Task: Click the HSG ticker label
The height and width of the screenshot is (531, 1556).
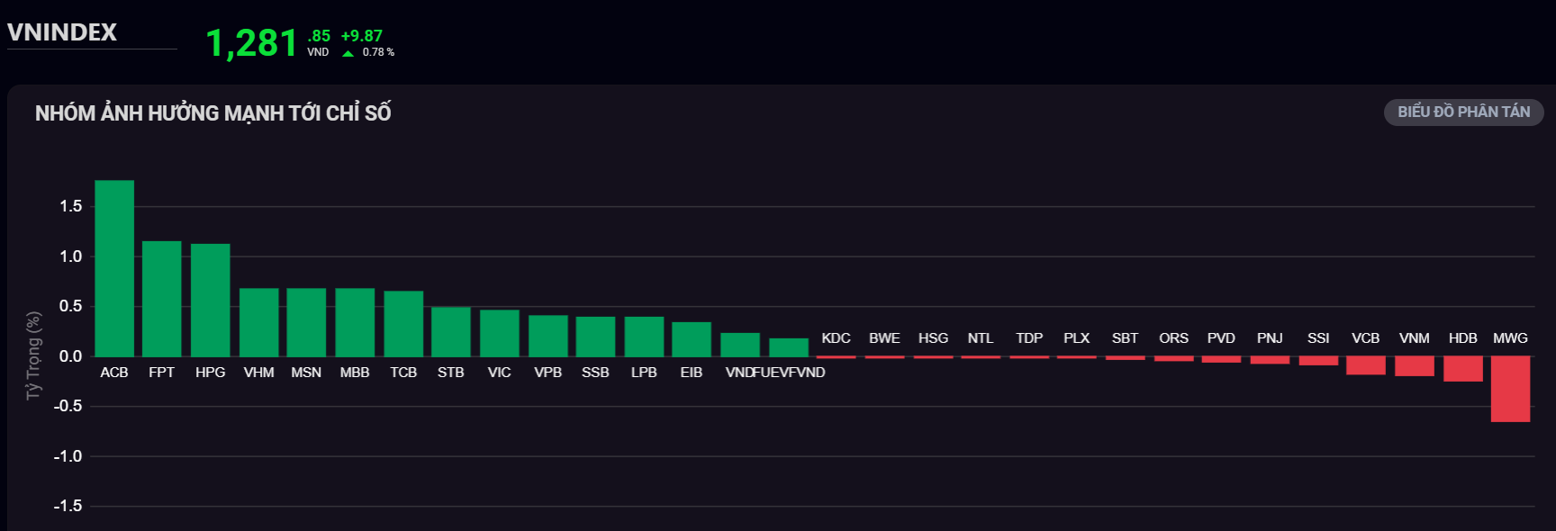Action: [x=933, y=338]
